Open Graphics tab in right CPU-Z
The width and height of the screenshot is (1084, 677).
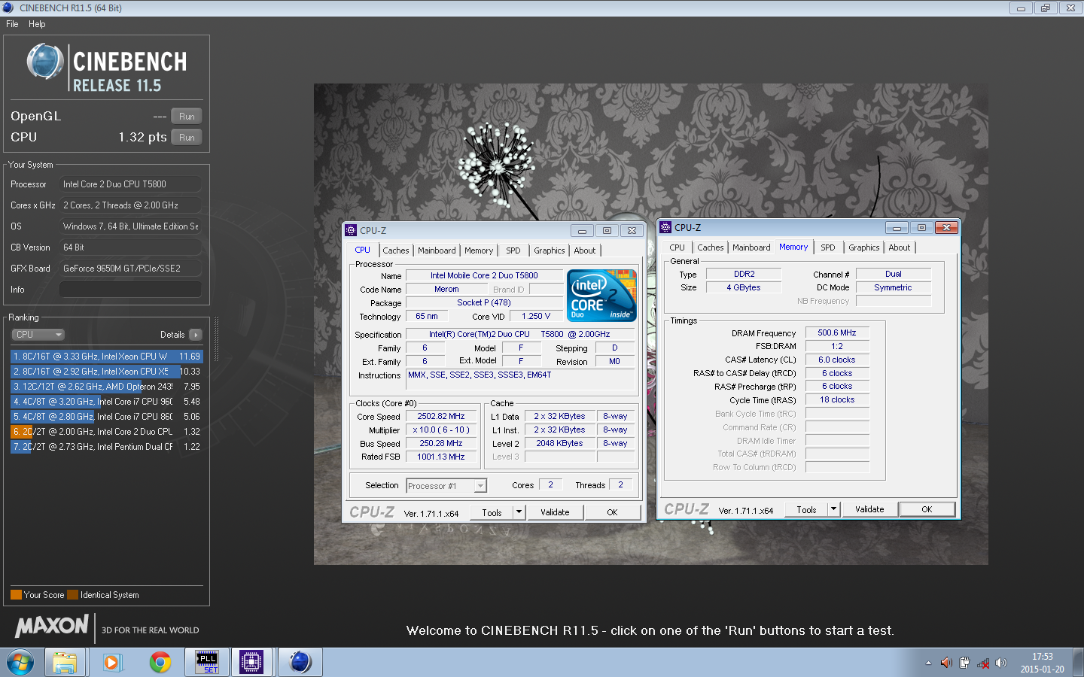[x=864, y=247]
